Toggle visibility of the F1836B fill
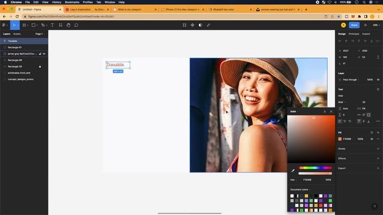The height and width of the screenshot is (215, 383). tap(372, 139)
